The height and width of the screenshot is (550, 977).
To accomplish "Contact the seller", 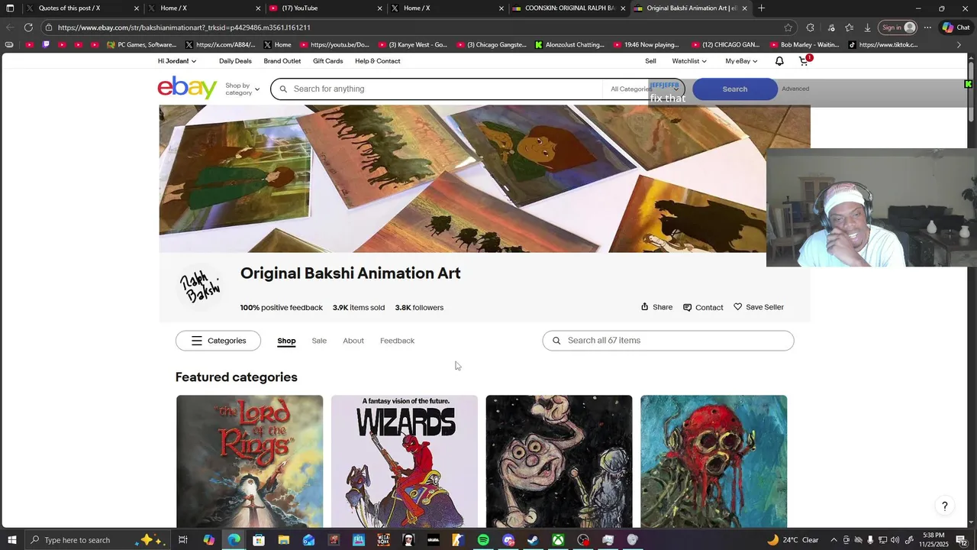I will 703,307.
